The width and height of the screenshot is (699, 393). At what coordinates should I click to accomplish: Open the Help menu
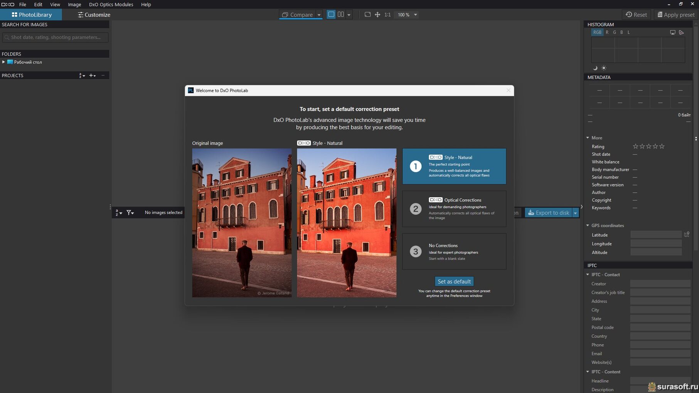click(146, 4)
